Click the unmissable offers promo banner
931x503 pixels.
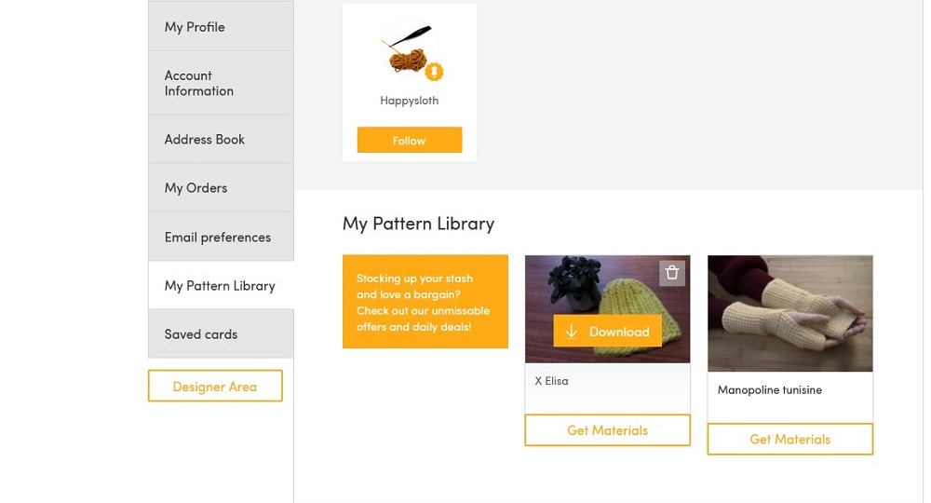[x=425, y=302]
